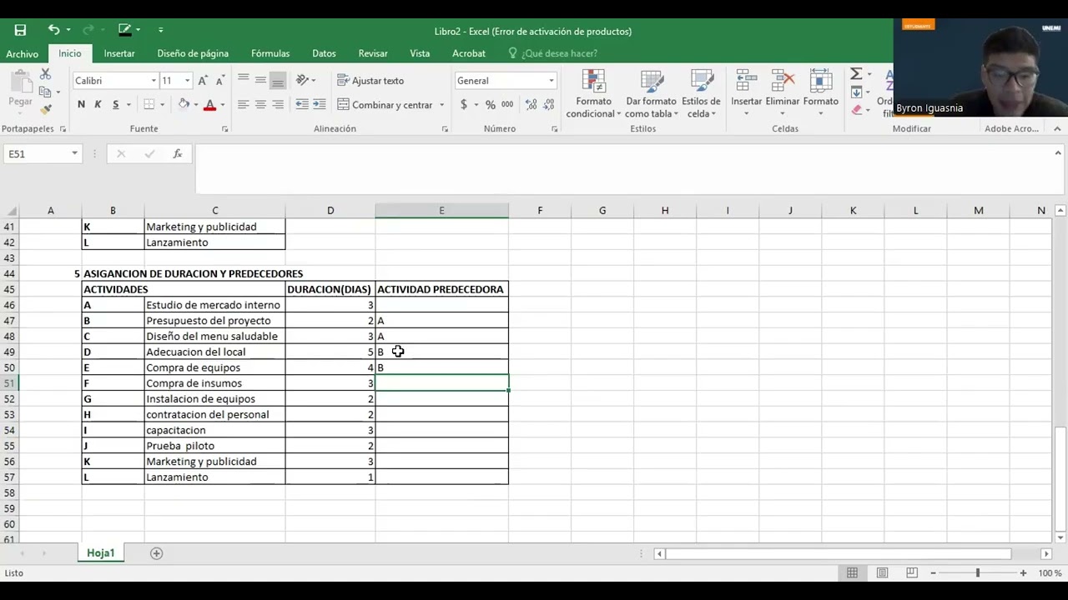Click the zoom slider handle
Image resolution: width=1068 pixels, height=600 pixels.
pyautogui.click(x=977, y=572)
